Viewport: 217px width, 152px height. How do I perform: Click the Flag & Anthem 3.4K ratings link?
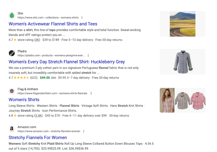38,115
